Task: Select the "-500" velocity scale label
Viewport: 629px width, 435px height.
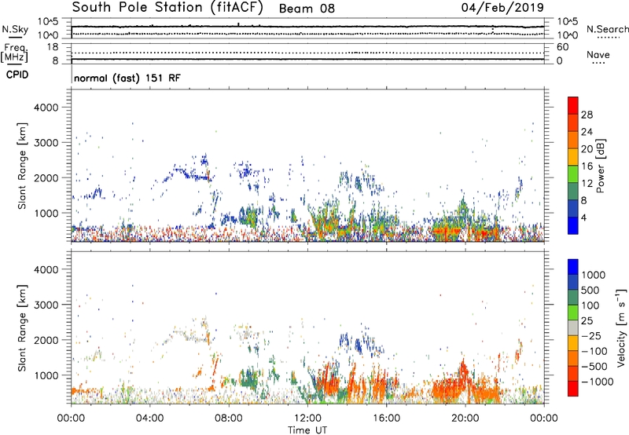Action: (594, 366)
